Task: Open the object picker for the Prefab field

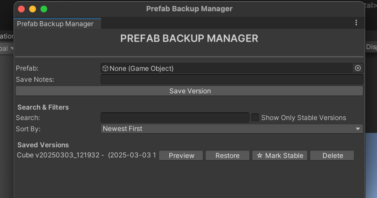Action: tap(358, 68)
